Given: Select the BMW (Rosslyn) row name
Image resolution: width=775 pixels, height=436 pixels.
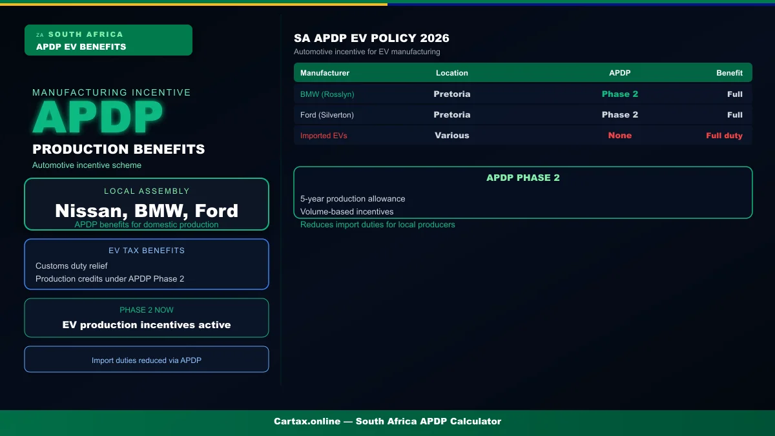Looking at the screenshot, I should coord(327,94).
